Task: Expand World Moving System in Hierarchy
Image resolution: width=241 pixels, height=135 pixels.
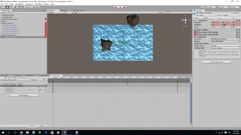Action: [1, 19]
